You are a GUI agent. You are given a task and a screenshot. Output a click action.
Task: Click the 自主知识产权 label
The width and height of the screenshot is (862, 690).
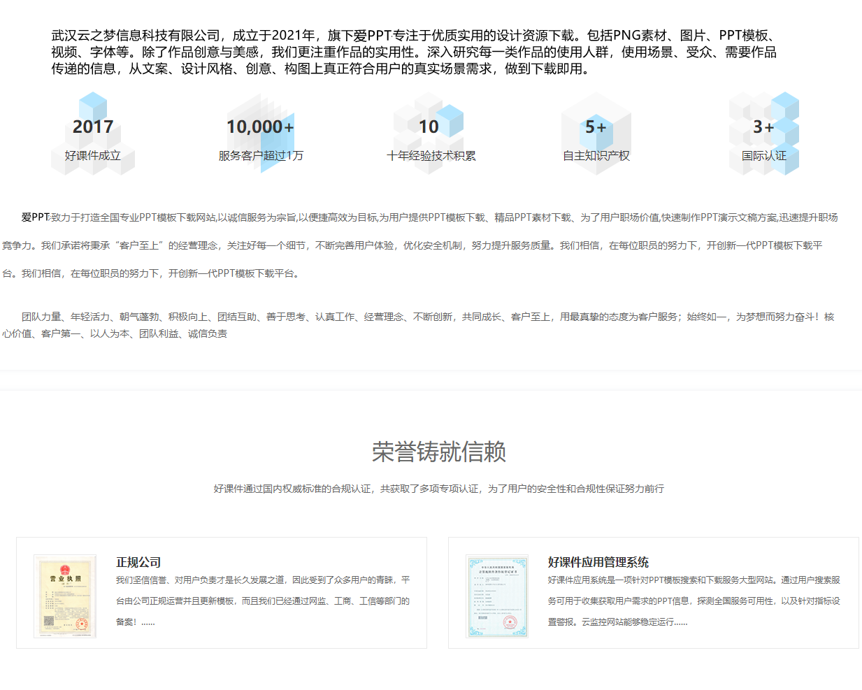point(596,155)
